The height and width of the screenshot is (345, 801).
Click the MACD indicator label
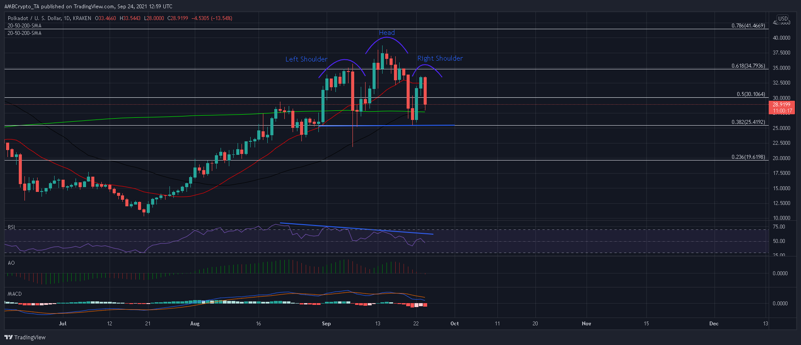15,294
